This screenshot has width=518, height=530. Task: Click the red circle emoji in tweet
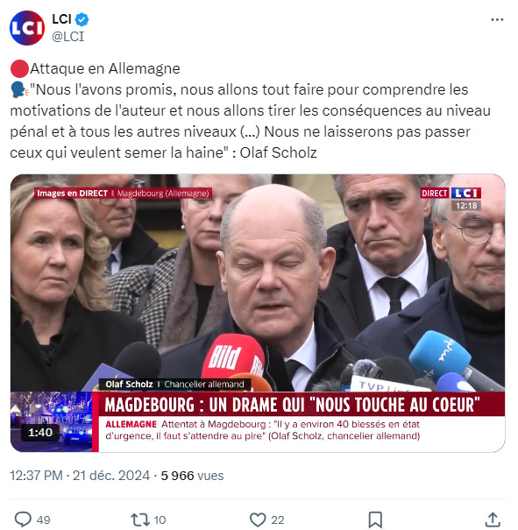[19, 69]
